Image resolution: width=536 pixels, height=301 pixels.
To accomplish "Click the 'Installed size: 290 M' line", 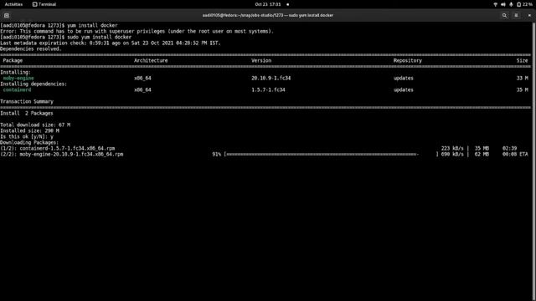I will [x=30, y=130].
